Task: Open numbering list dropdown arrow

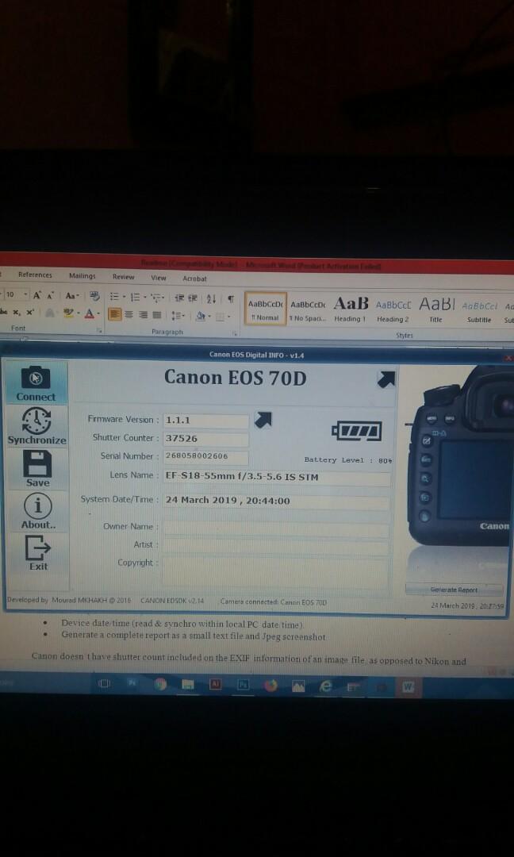Action: 144,298
